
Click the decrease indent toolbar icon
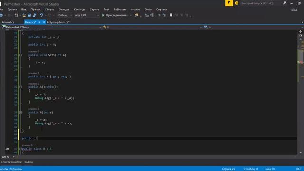pos(147,15)
